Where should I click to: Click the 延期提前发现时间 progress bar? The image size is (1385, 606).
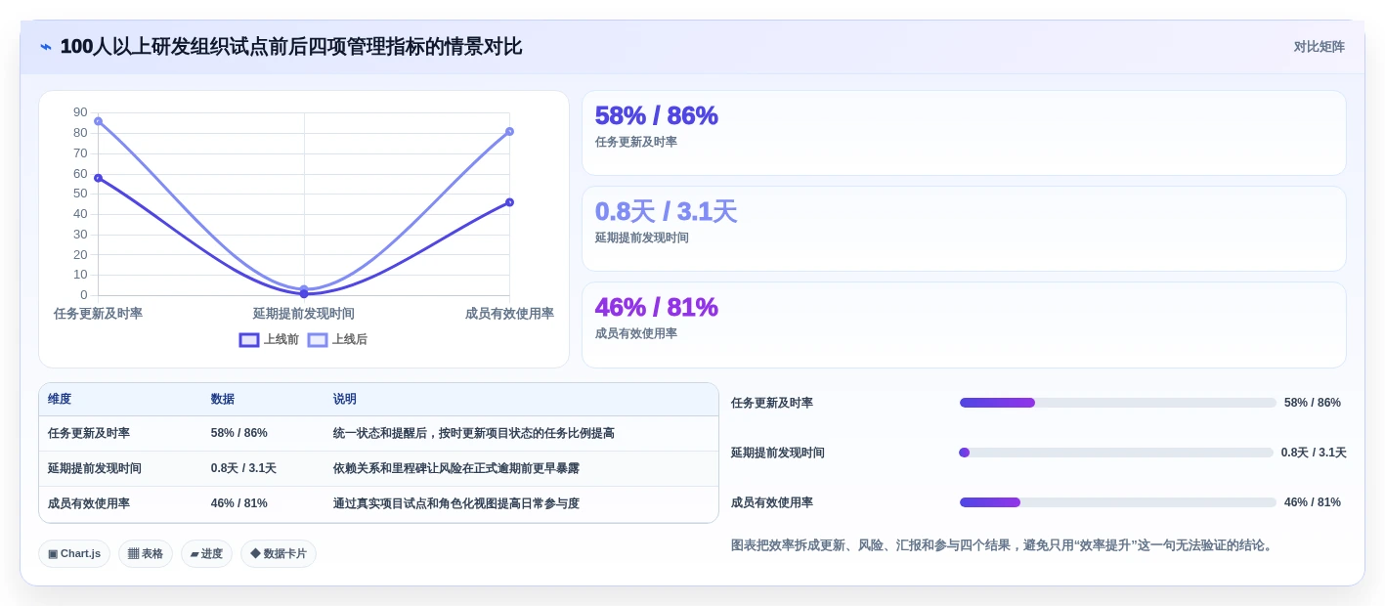point(1116,453)
